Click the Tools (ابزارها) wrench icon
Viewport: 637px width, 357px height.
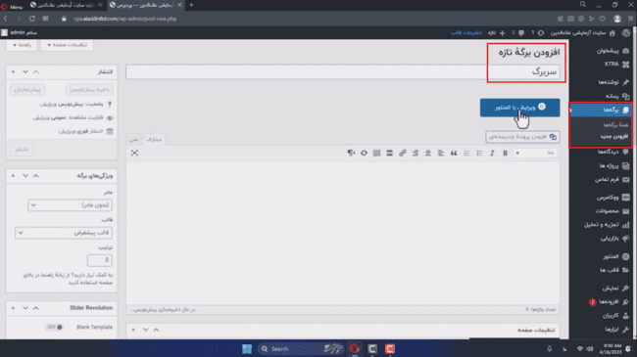pyautogui.click(x=625, y=330)
